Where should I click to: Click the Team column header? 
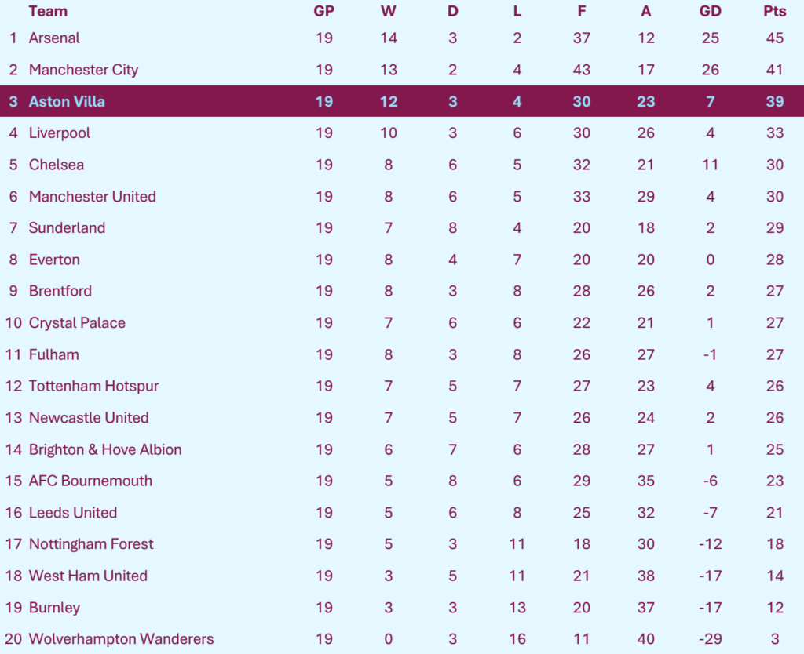coord(48,11)
